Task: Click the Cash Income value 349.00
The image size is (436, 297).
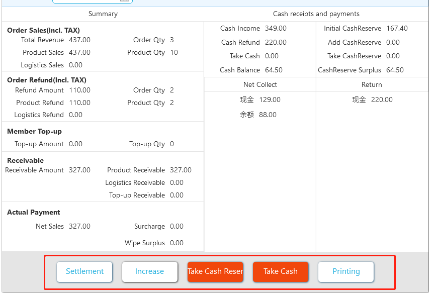Action: point(276,29)
